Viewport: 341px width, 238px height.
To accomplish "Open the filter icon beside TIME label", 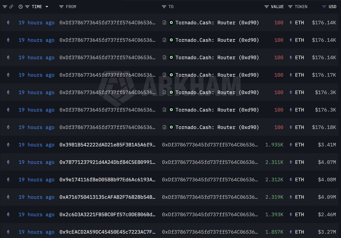I will pos(27,7).
